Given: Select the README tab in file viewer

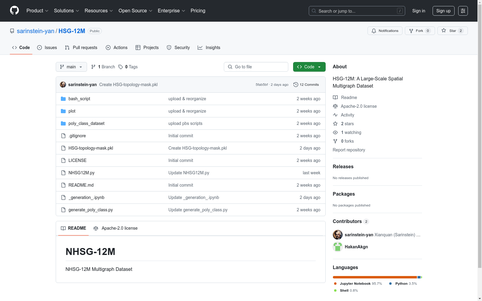Looking at the screenshot, I should pyautogui.click(x=74, y=228).
